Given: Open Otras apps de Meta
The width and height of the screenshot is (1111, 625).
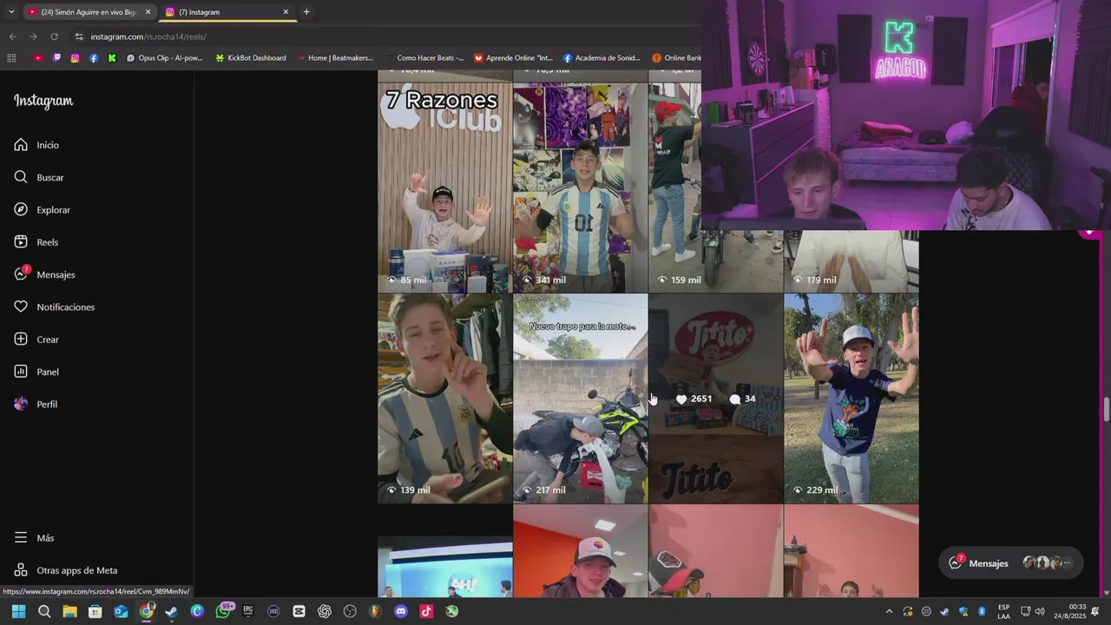Looking at the screenshot, I should click(65, 570).
